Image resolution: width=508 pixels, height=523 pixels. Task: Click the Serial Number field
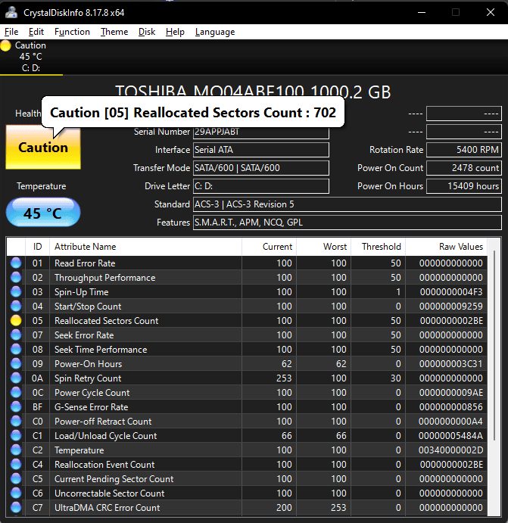[261, 132]
